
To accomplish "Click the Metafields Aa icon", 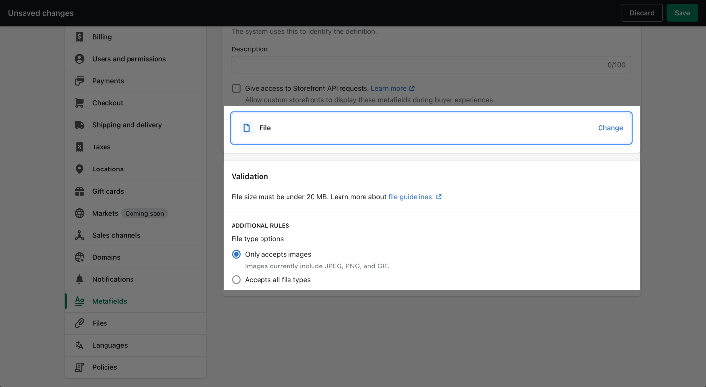I will [x=79, y=301].
